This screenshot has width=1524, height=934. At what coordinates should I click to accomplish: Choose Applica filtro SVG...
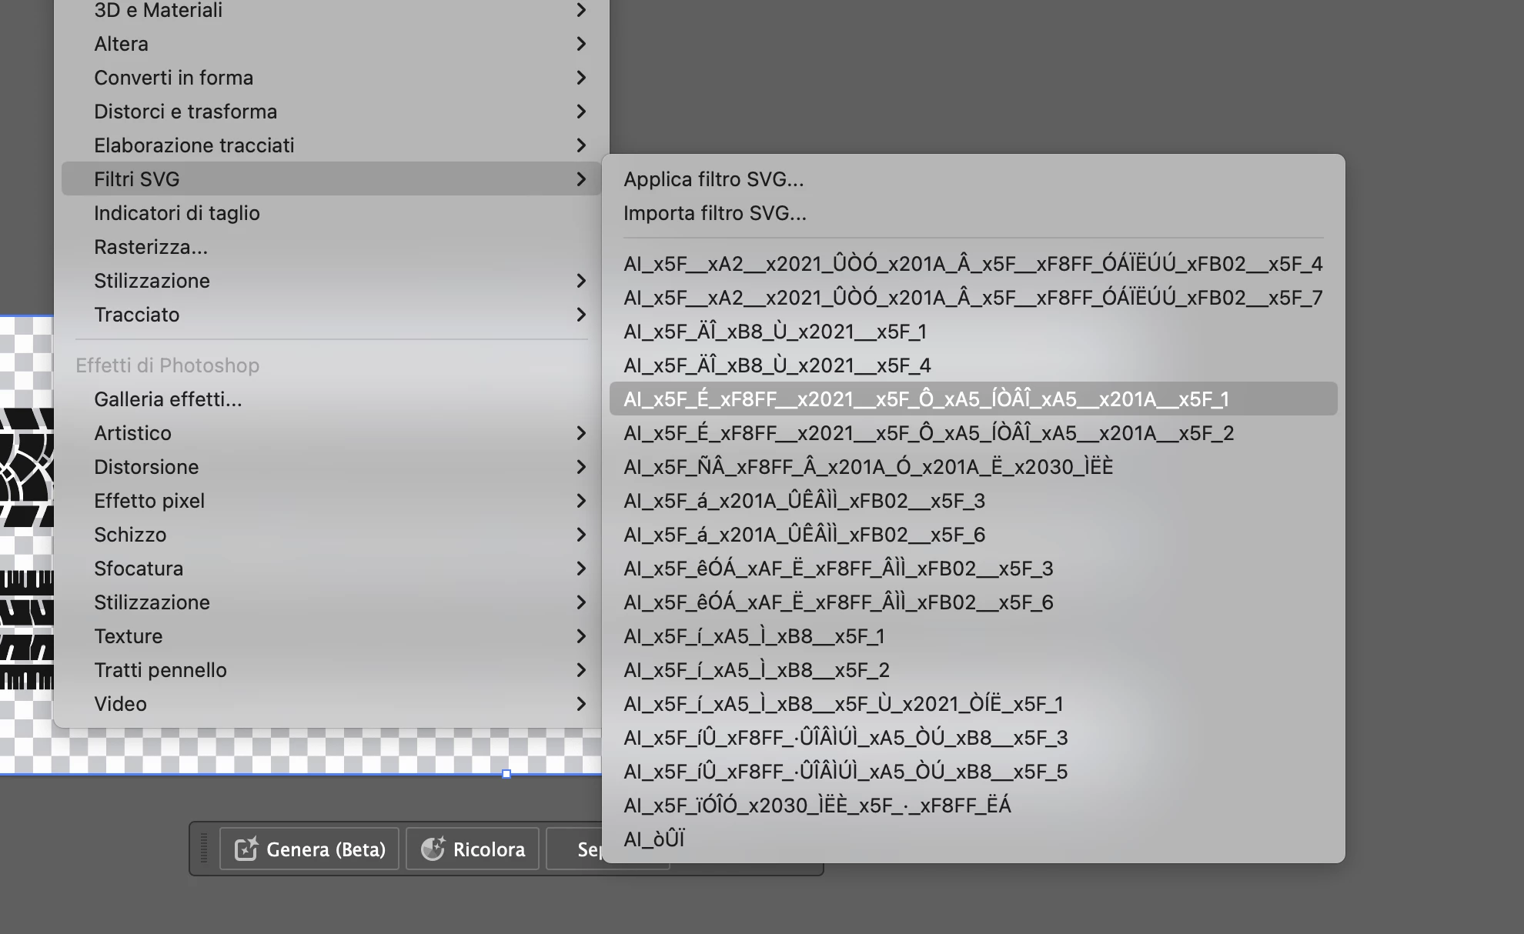[x=713, y=179]
